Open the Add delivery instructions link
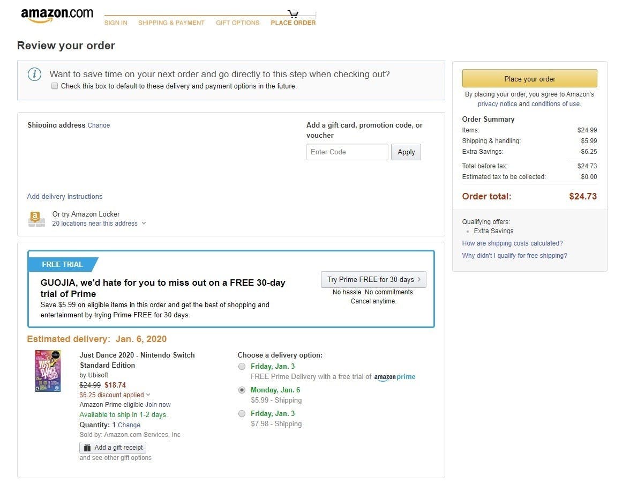Screen dimensions: 622x483 65,197
